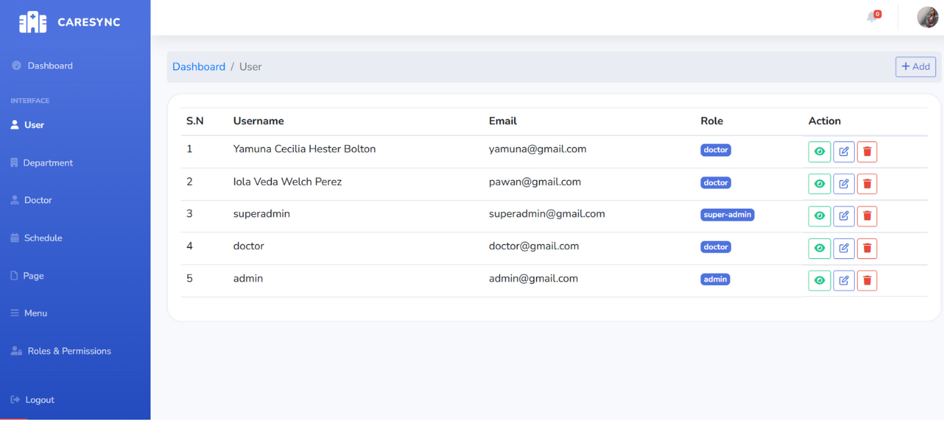
Task: Select the Page sidebar item
Action: point(33,276)
